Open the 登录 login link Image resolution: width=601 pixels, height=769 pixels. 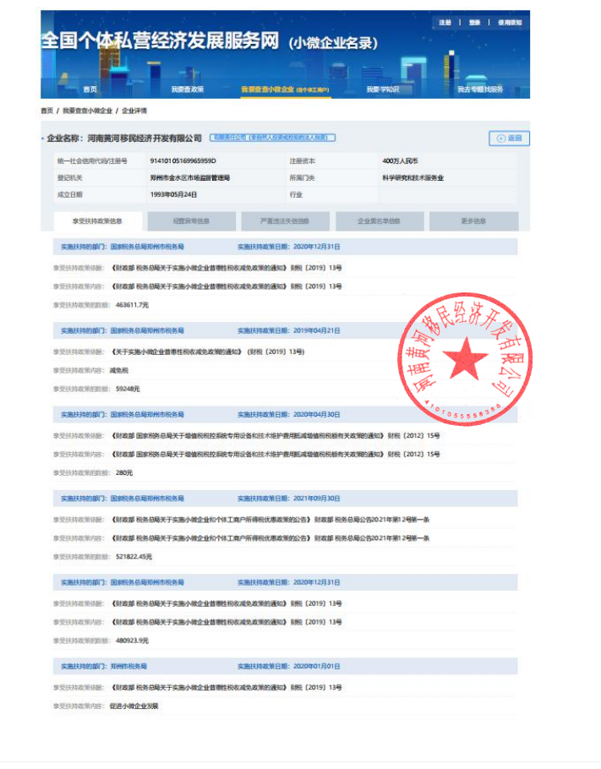pos(474,23)
